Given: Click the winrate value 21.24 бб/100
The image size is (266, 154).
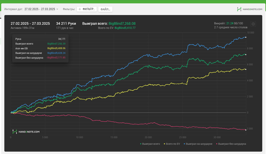Looking at the screenshot, I should point(234,23).
